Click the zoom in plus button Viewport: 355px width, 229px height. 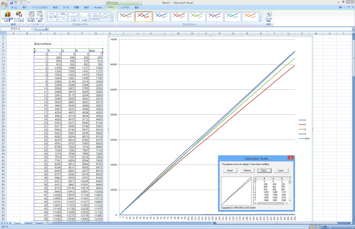tap(352, 227)
